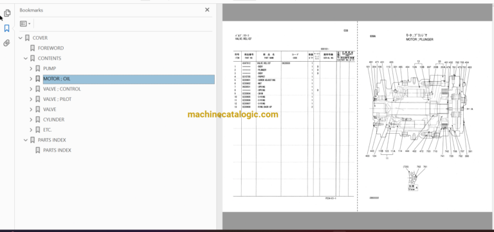Expand the CYLINDER bookmark
The width and height of the screenshot is (494, 232).
click(x=31, y=120)
